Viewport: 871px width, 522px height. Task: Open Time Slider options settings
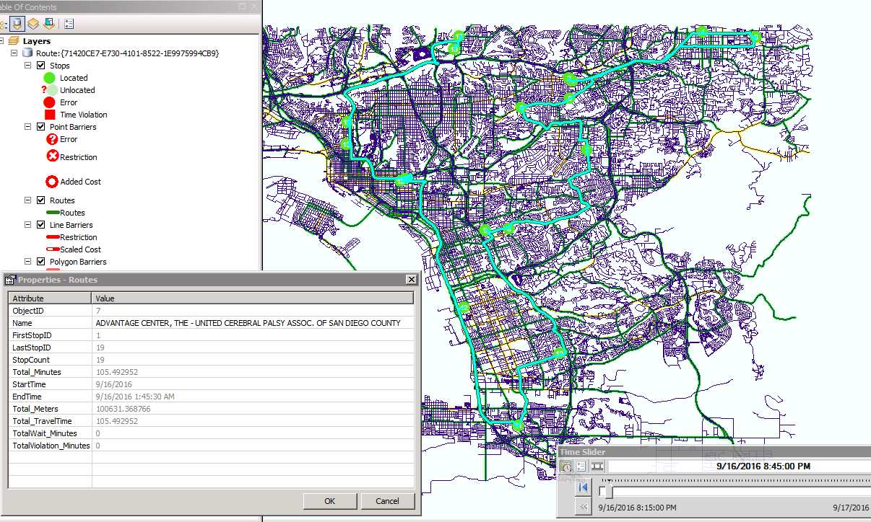click(582, 466)
